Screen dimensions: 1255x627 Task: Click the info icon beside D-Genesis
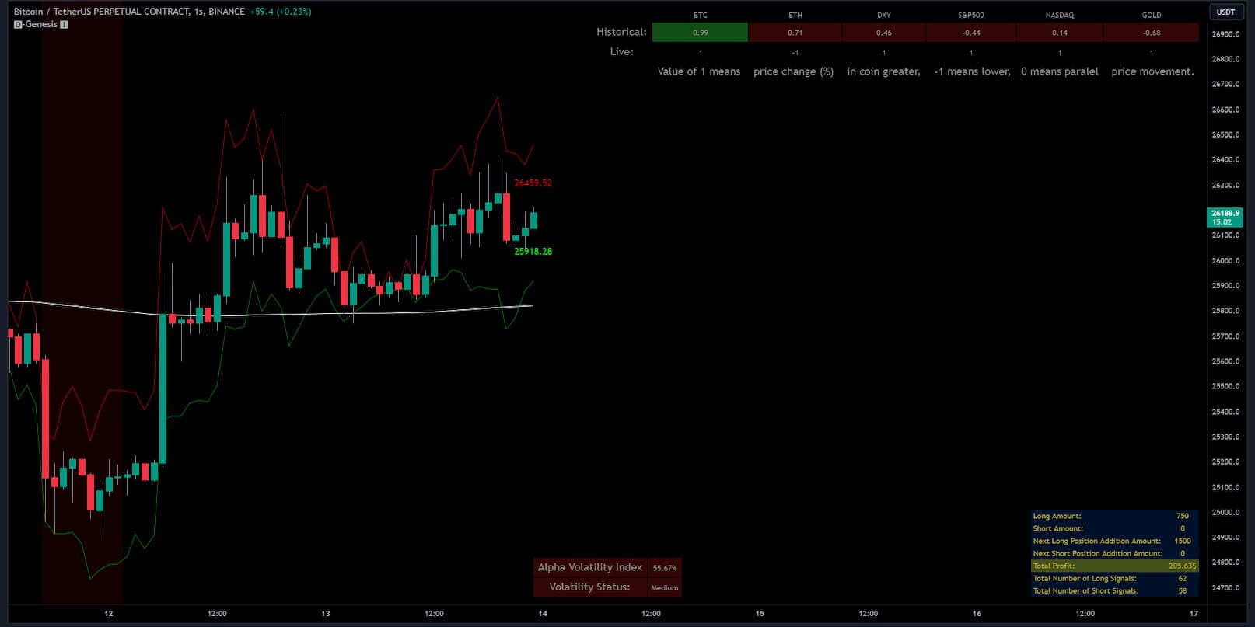click(x=64, y=24)
